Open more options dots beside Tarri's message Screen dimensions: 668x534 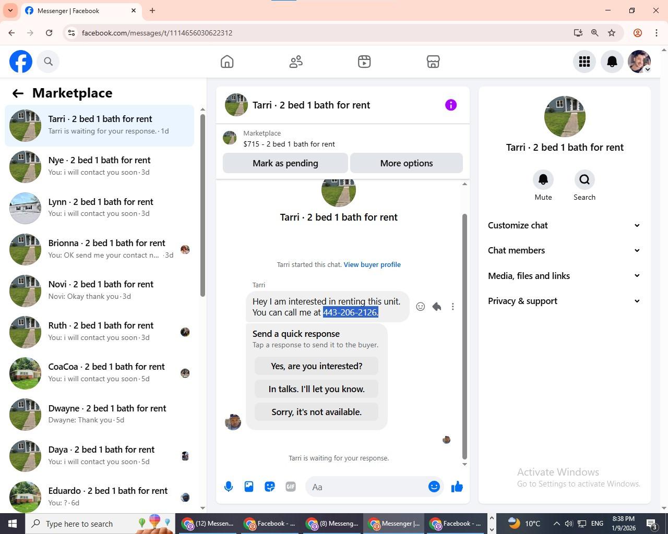click(452, 307)
